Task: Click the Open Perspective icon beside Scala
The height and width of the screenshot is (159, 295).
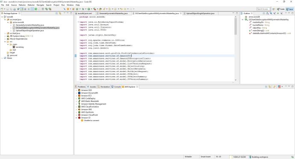Action: tap(273, 9)
